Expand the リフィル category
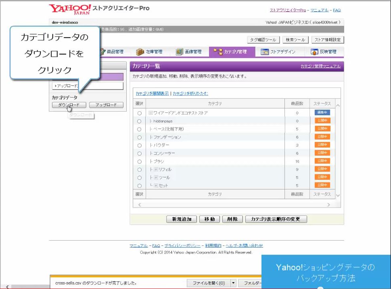The height and width of the screenshot is (289, 391). (x=156, y=170)
